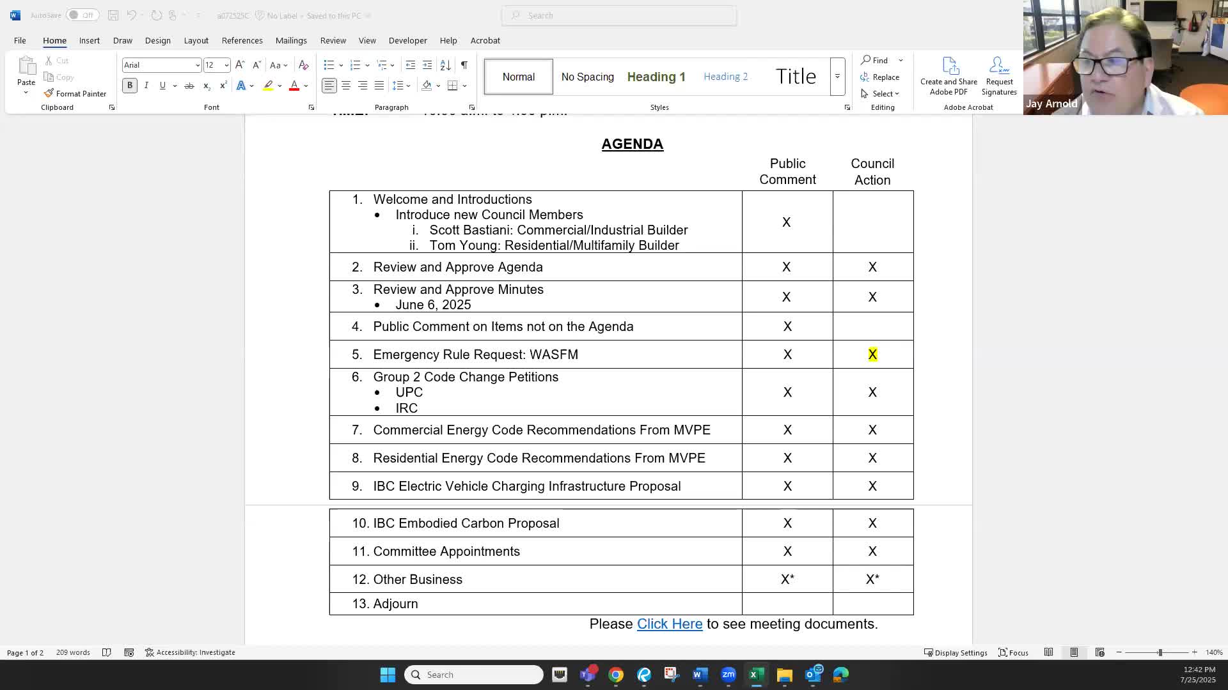Center align the paragraph
Screen dimensions: 1228x690
(x=346, y=86)
